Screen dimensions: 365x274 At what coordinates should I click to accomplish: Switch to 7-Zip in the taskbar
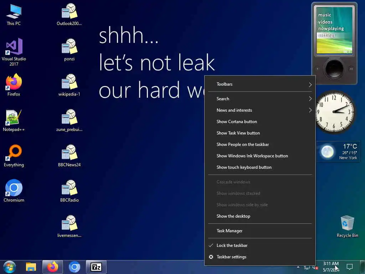[96, 267]
